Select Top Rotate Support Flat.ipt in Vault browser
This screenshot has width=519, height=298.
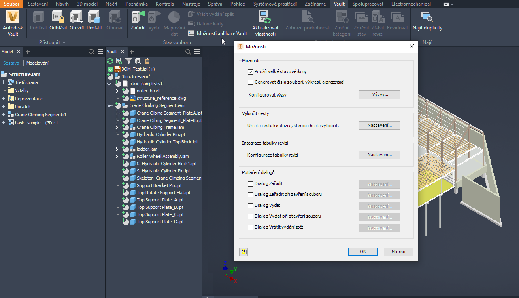(164, 193)
